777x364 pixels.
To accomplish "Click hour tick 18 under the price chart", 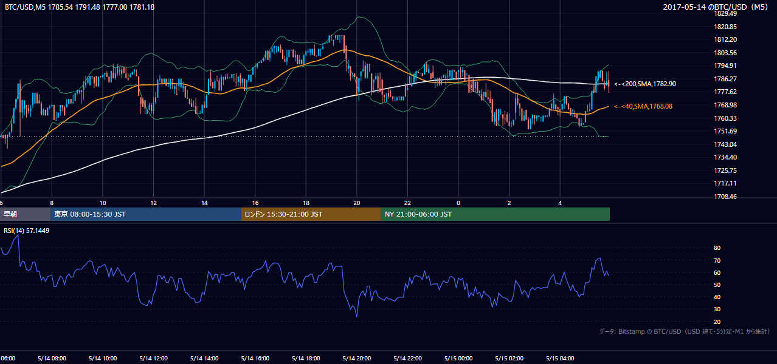I will click(x=306, y=203).
